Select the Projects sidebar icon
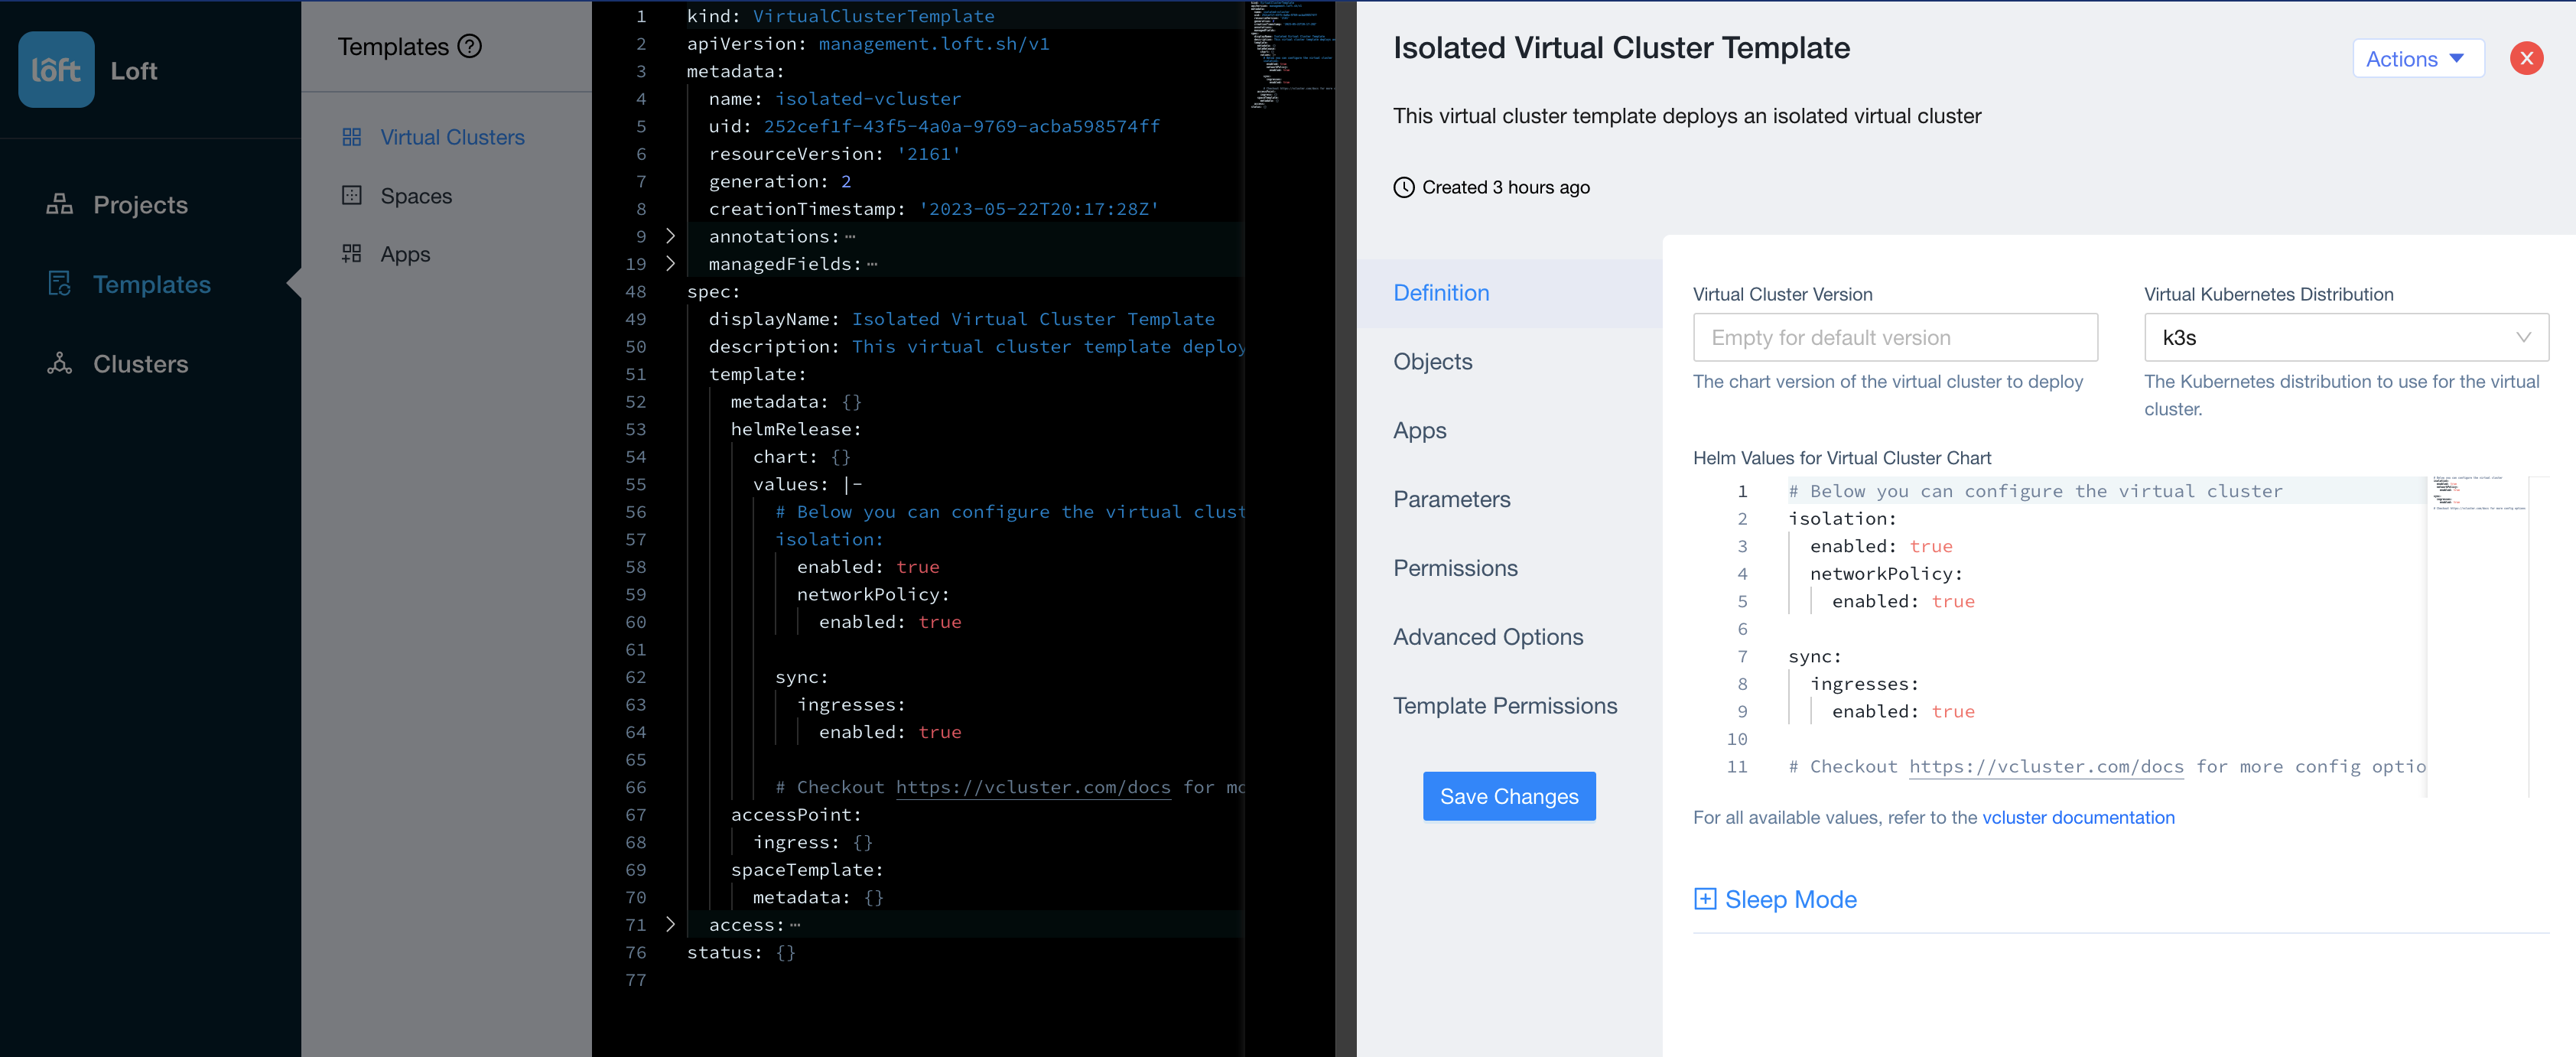This screenshot has width=2576, height=1057. [x=59, y=204]
